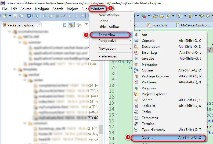Viewport: 213px width, 144px height.
Task: Toggle Skip All Breakpoints icon
Action: pos(36,16)
